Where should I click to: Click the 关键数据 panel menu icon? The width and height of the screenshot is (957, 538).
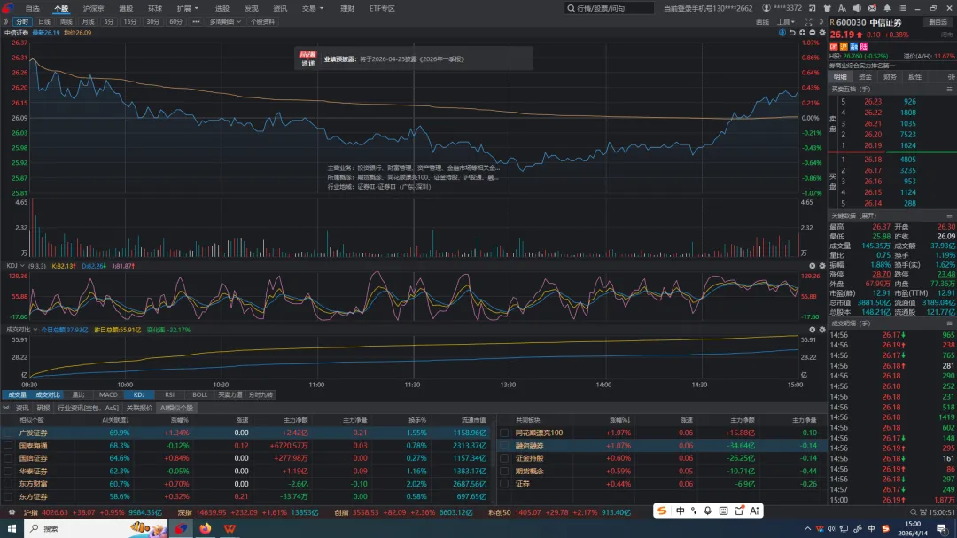coord(949,215)
